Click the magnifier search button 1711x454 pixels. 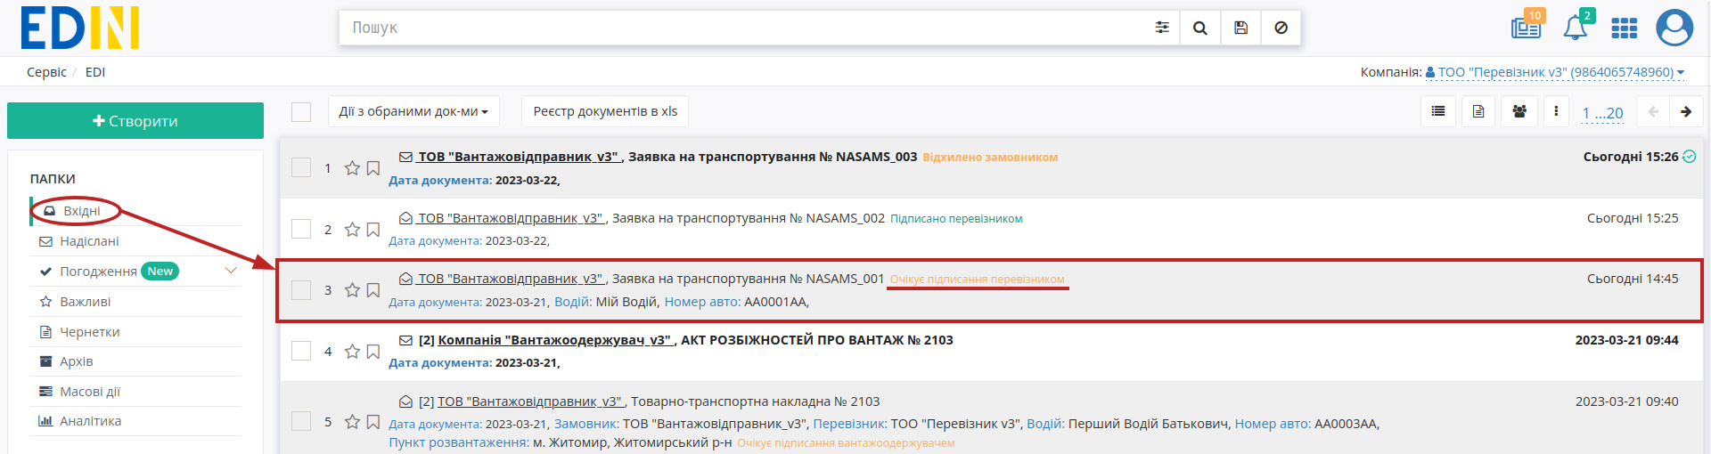(x=1200, y=28)
